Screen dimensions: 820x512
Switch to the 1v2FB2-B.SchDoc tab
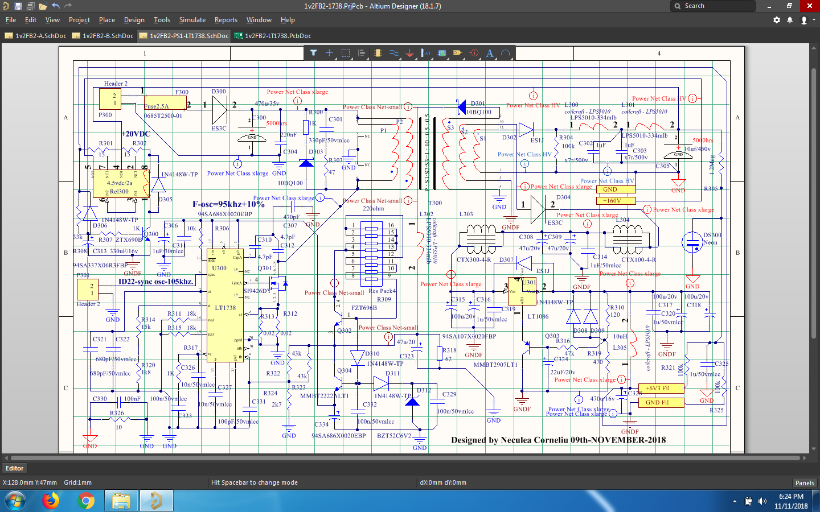(x=103, y=36)
